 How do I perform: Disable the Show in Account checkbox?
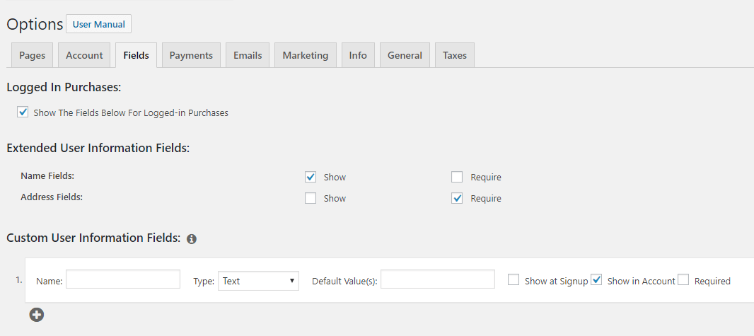click(x=596, y=279)
